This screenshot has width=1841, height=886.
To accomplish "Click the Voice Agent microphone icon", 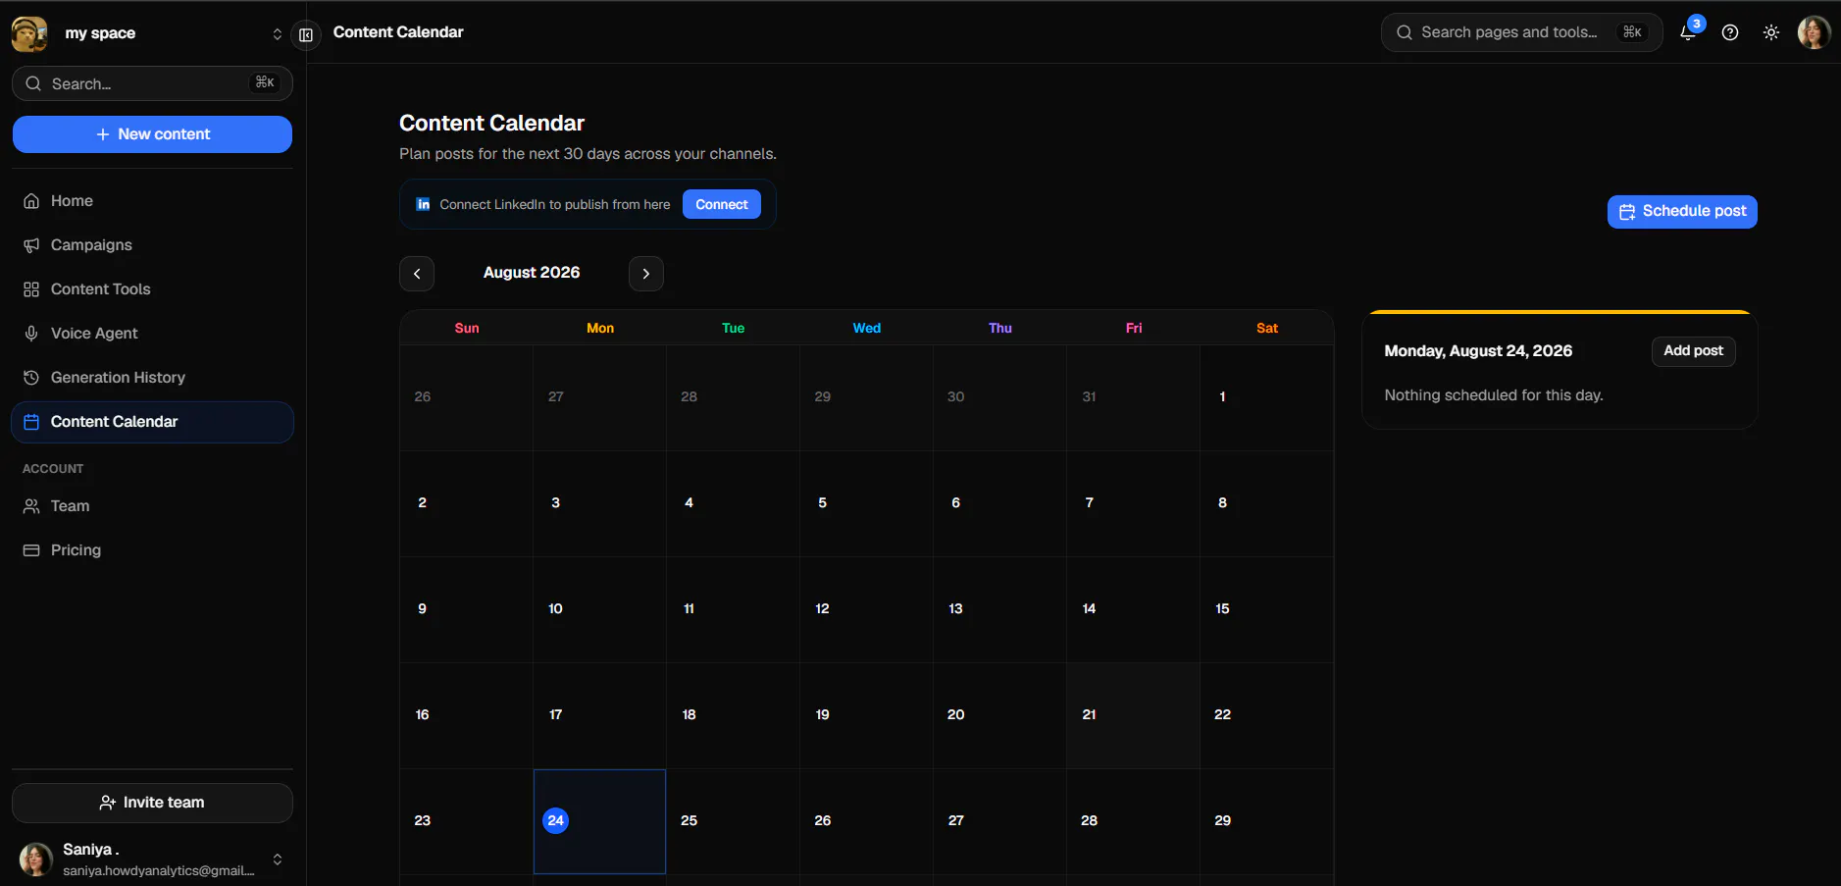I will click(31, 334).
